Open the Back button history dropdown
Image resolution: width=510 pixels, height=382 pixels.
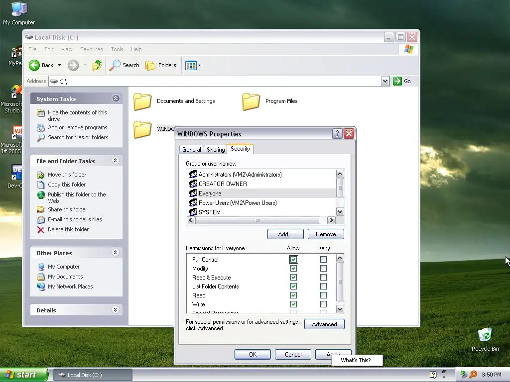coord(60,65)
